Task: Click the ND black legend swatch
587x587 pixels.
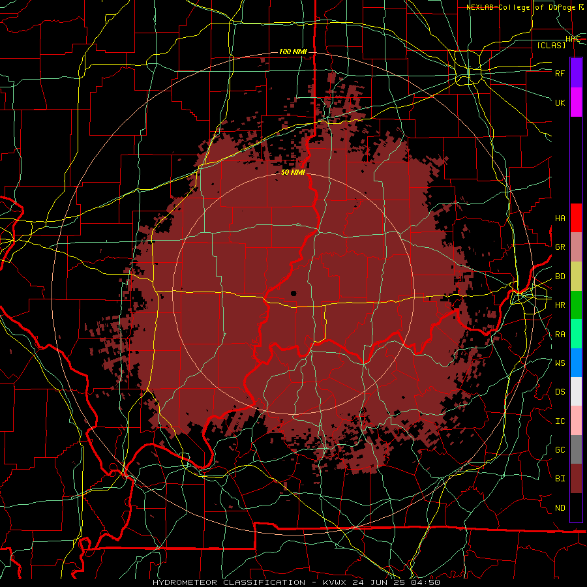Action: (x=576, y=507)
